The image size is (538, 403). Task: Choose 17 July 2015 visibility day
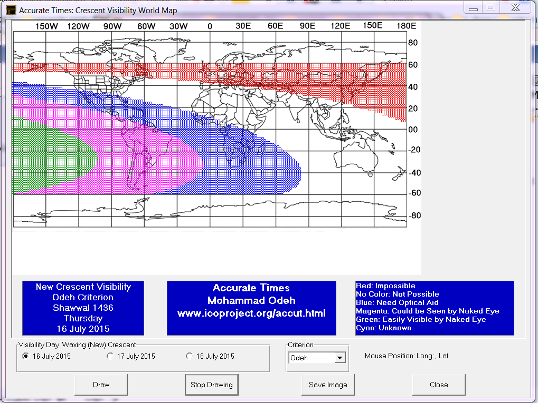click(x=110, y=356)
